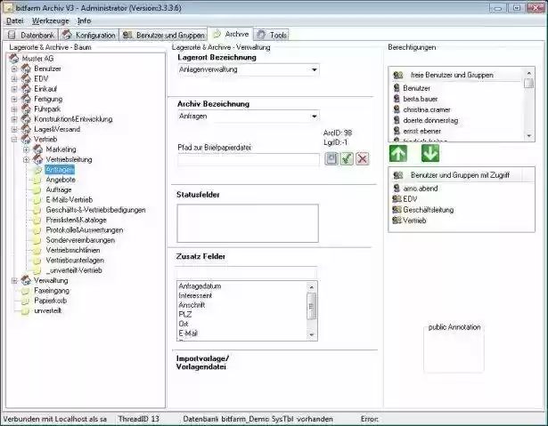Viewport: 548px width, 426px height.
Task: Expand the Marketing tree node
Action: pyautogui.click(x=26, y=149)
